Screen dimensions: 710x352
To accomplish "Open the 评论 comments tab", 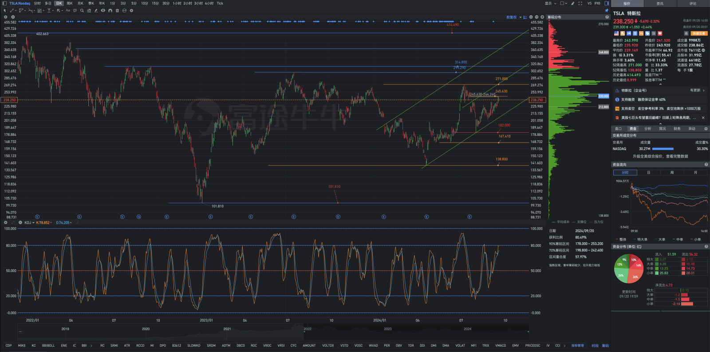I will coord(693,3).
